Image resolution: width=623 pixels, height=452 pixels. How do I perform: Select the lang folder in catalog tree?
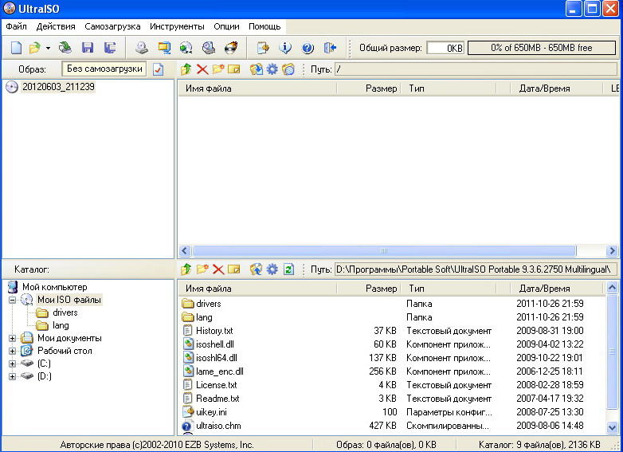click(61, 325)
